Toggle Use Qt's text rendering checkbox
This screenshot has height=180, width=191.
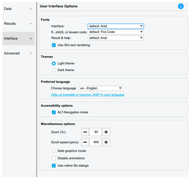[54, 45]
